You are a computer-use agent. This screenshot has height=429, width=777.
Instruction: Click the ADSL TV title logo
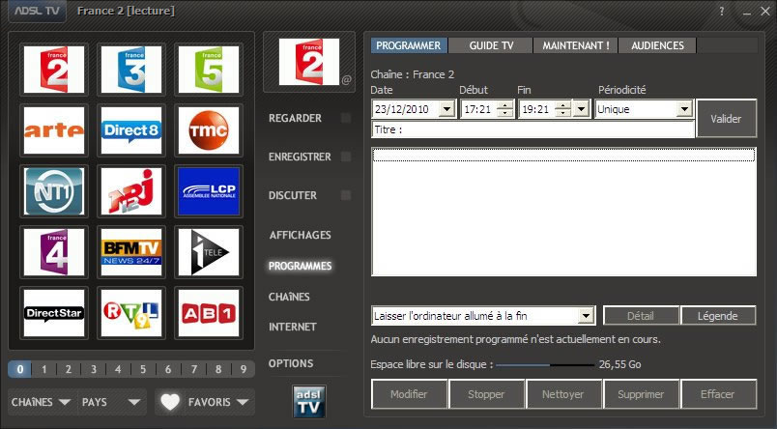tap(37, 11)
